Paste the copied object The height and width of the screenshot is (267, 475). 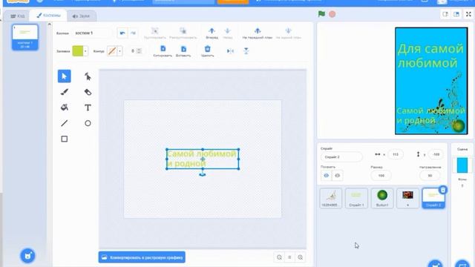183,51
